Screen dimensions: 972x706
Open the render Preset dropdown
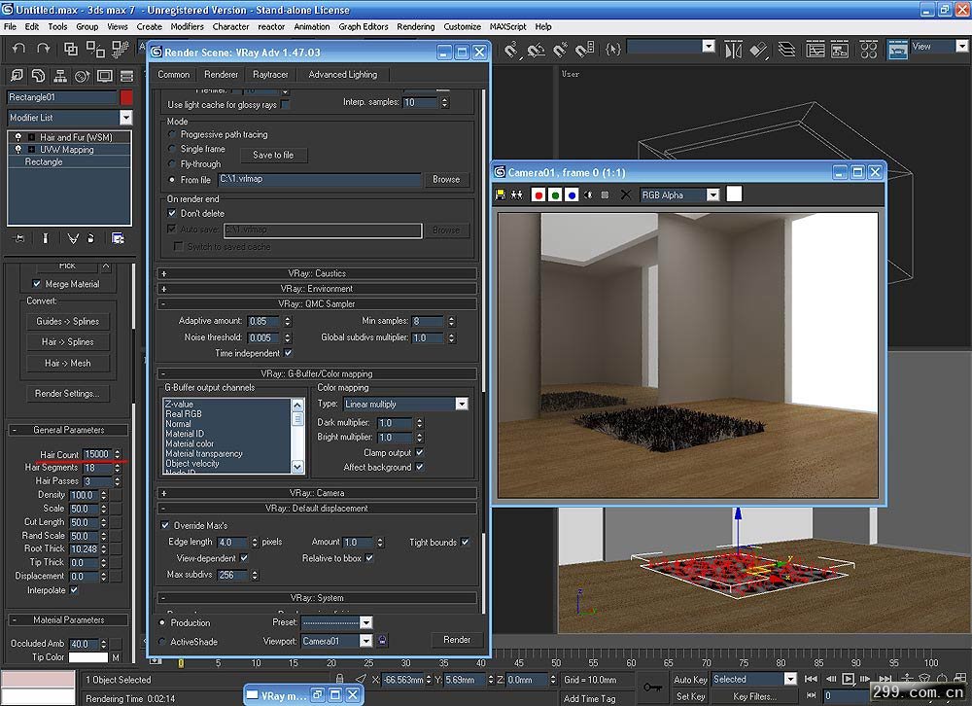point(365,622)
